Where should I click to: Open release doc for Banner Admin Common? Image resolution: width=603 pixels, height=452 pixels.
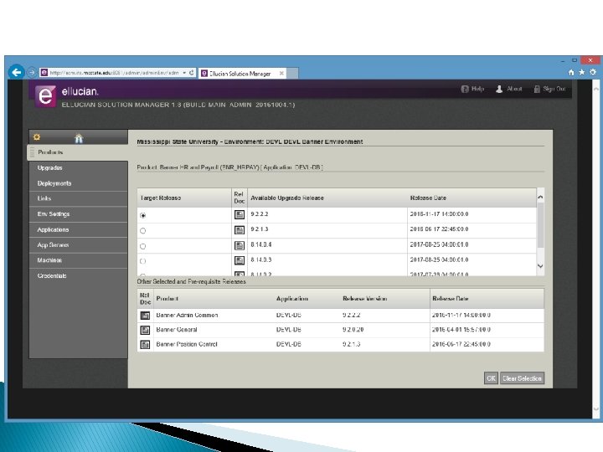[145, 316]
